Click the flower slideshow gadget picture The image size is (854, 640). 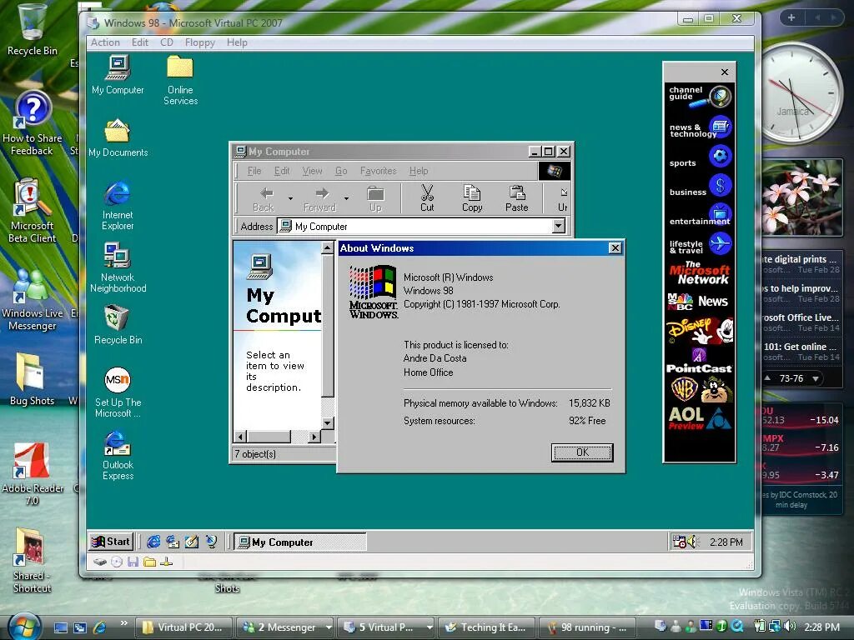pyautogui.click(x=803, y=197)
